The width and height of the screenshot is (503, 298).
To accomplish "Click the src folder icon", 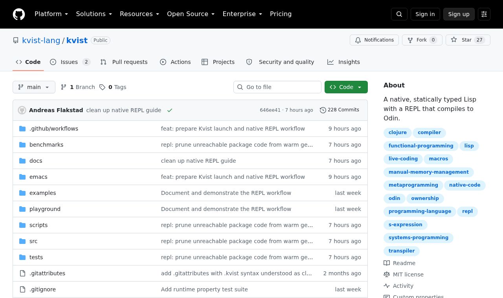I will pos(22,241).
